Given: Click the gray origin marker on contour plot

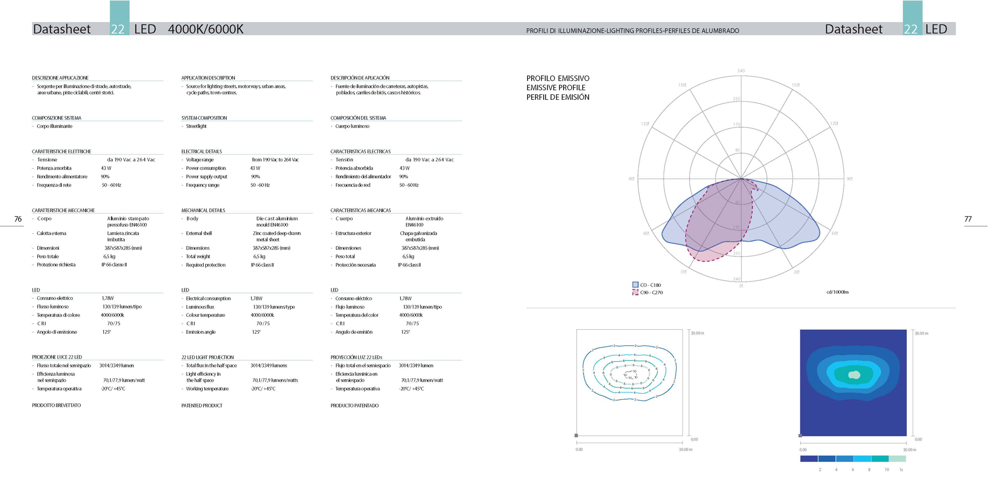Looking at the screenshot, I should (x=576, y=436).
